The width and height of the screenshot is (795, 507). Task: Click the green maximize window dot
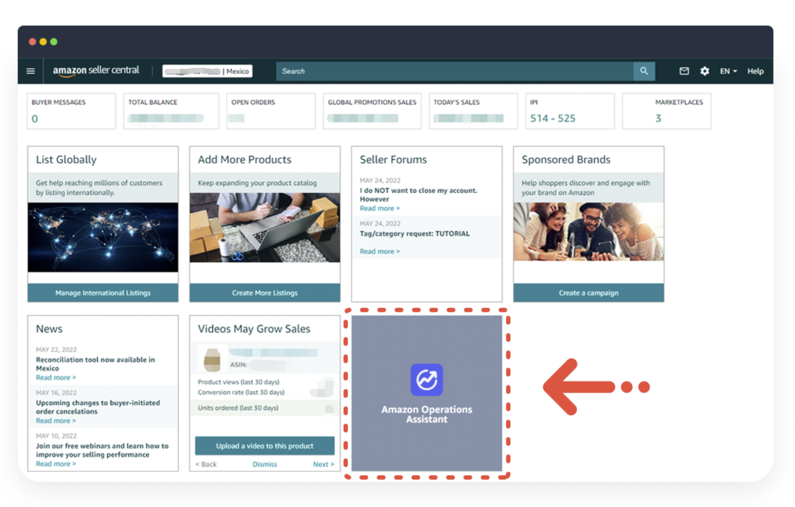click(x=54, y=42)
